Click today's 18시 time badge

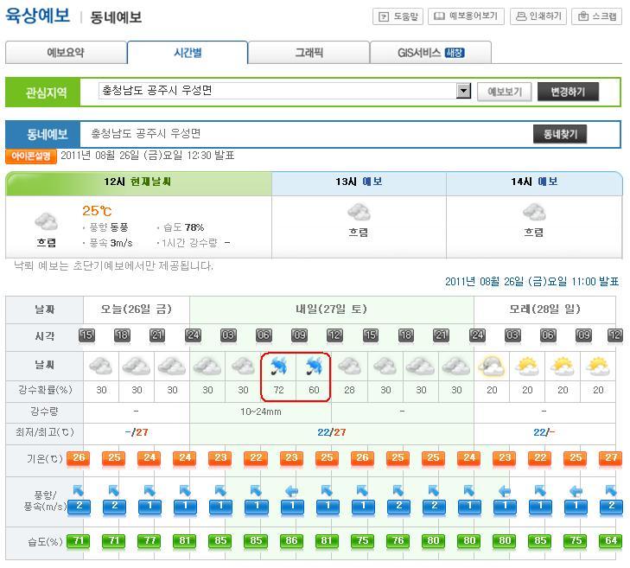point(122,335)
